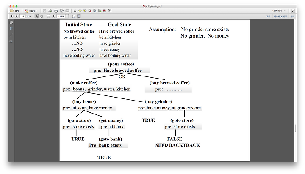This screenshot has height=174, width=305.
Task: Click the Create PDF icon
Action: click(x=26, y=11)
